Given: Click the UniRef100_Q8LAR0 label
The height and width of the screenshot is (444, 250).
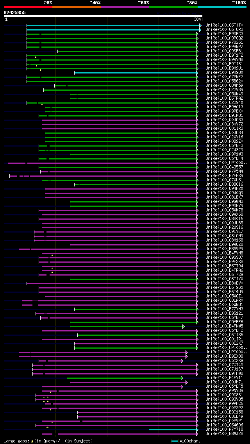Looking at the screenshot, I should pyautogui.click(x=224, y=301).
